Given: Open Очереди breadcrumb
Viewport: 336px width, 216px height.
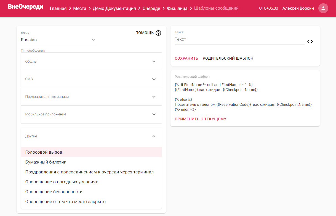Looking at the screenshot, I should (151, 9).
